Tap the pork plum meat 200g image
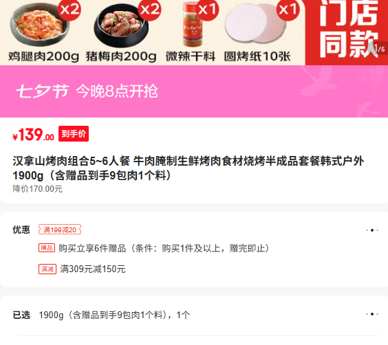 (x=121, y=25)
